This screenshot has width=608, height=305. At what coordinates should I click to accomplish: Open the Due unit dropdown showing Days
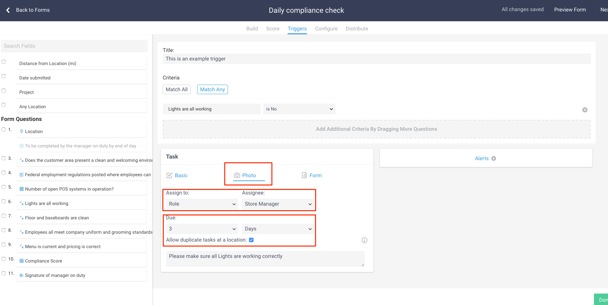click(x=278, y=229)
